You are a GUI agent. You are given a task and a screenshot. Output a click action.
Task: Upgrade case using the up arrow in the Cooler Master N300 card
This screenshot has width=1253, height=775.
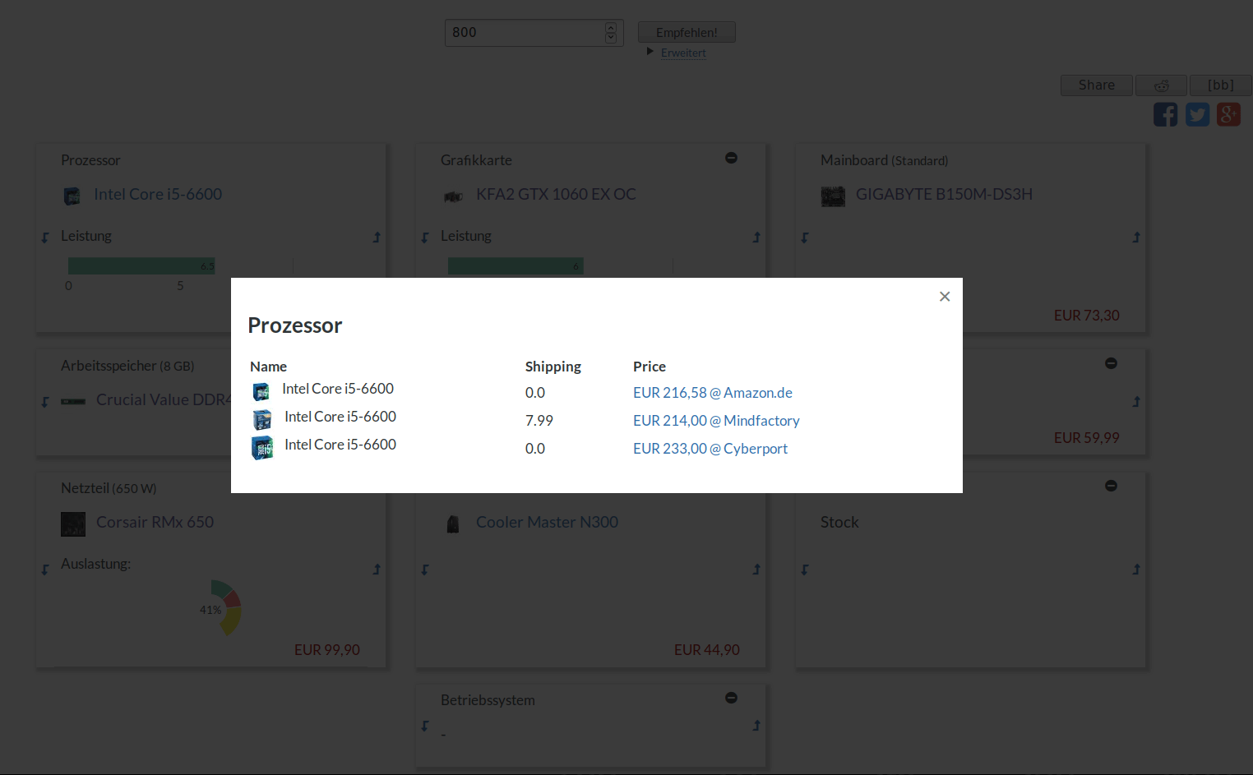click(756, 570)
